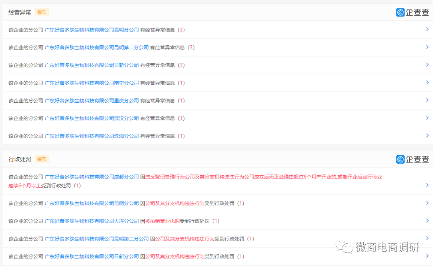Click 该企业的分公司 prefix in 大连分公司 row

pos(26,221)
